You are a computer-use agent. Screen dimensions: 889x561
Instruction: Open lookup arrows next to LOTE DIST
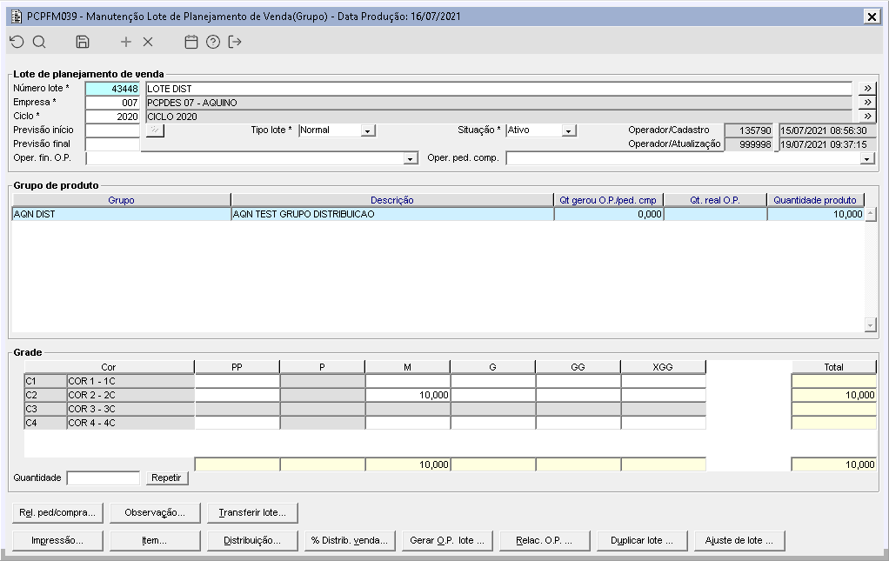pos(867,89)
